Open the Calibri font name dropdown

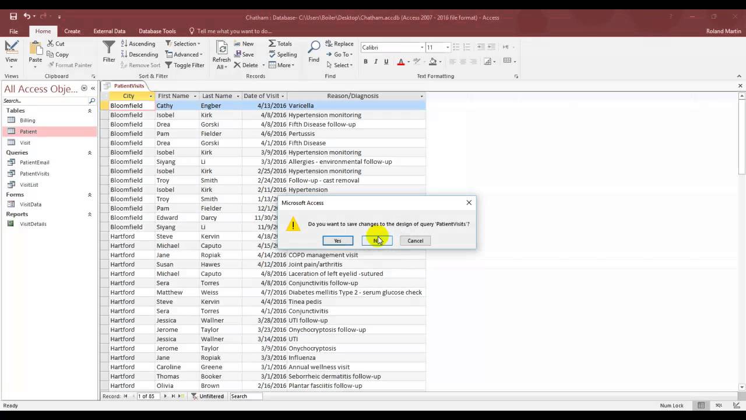click(422, 47)
